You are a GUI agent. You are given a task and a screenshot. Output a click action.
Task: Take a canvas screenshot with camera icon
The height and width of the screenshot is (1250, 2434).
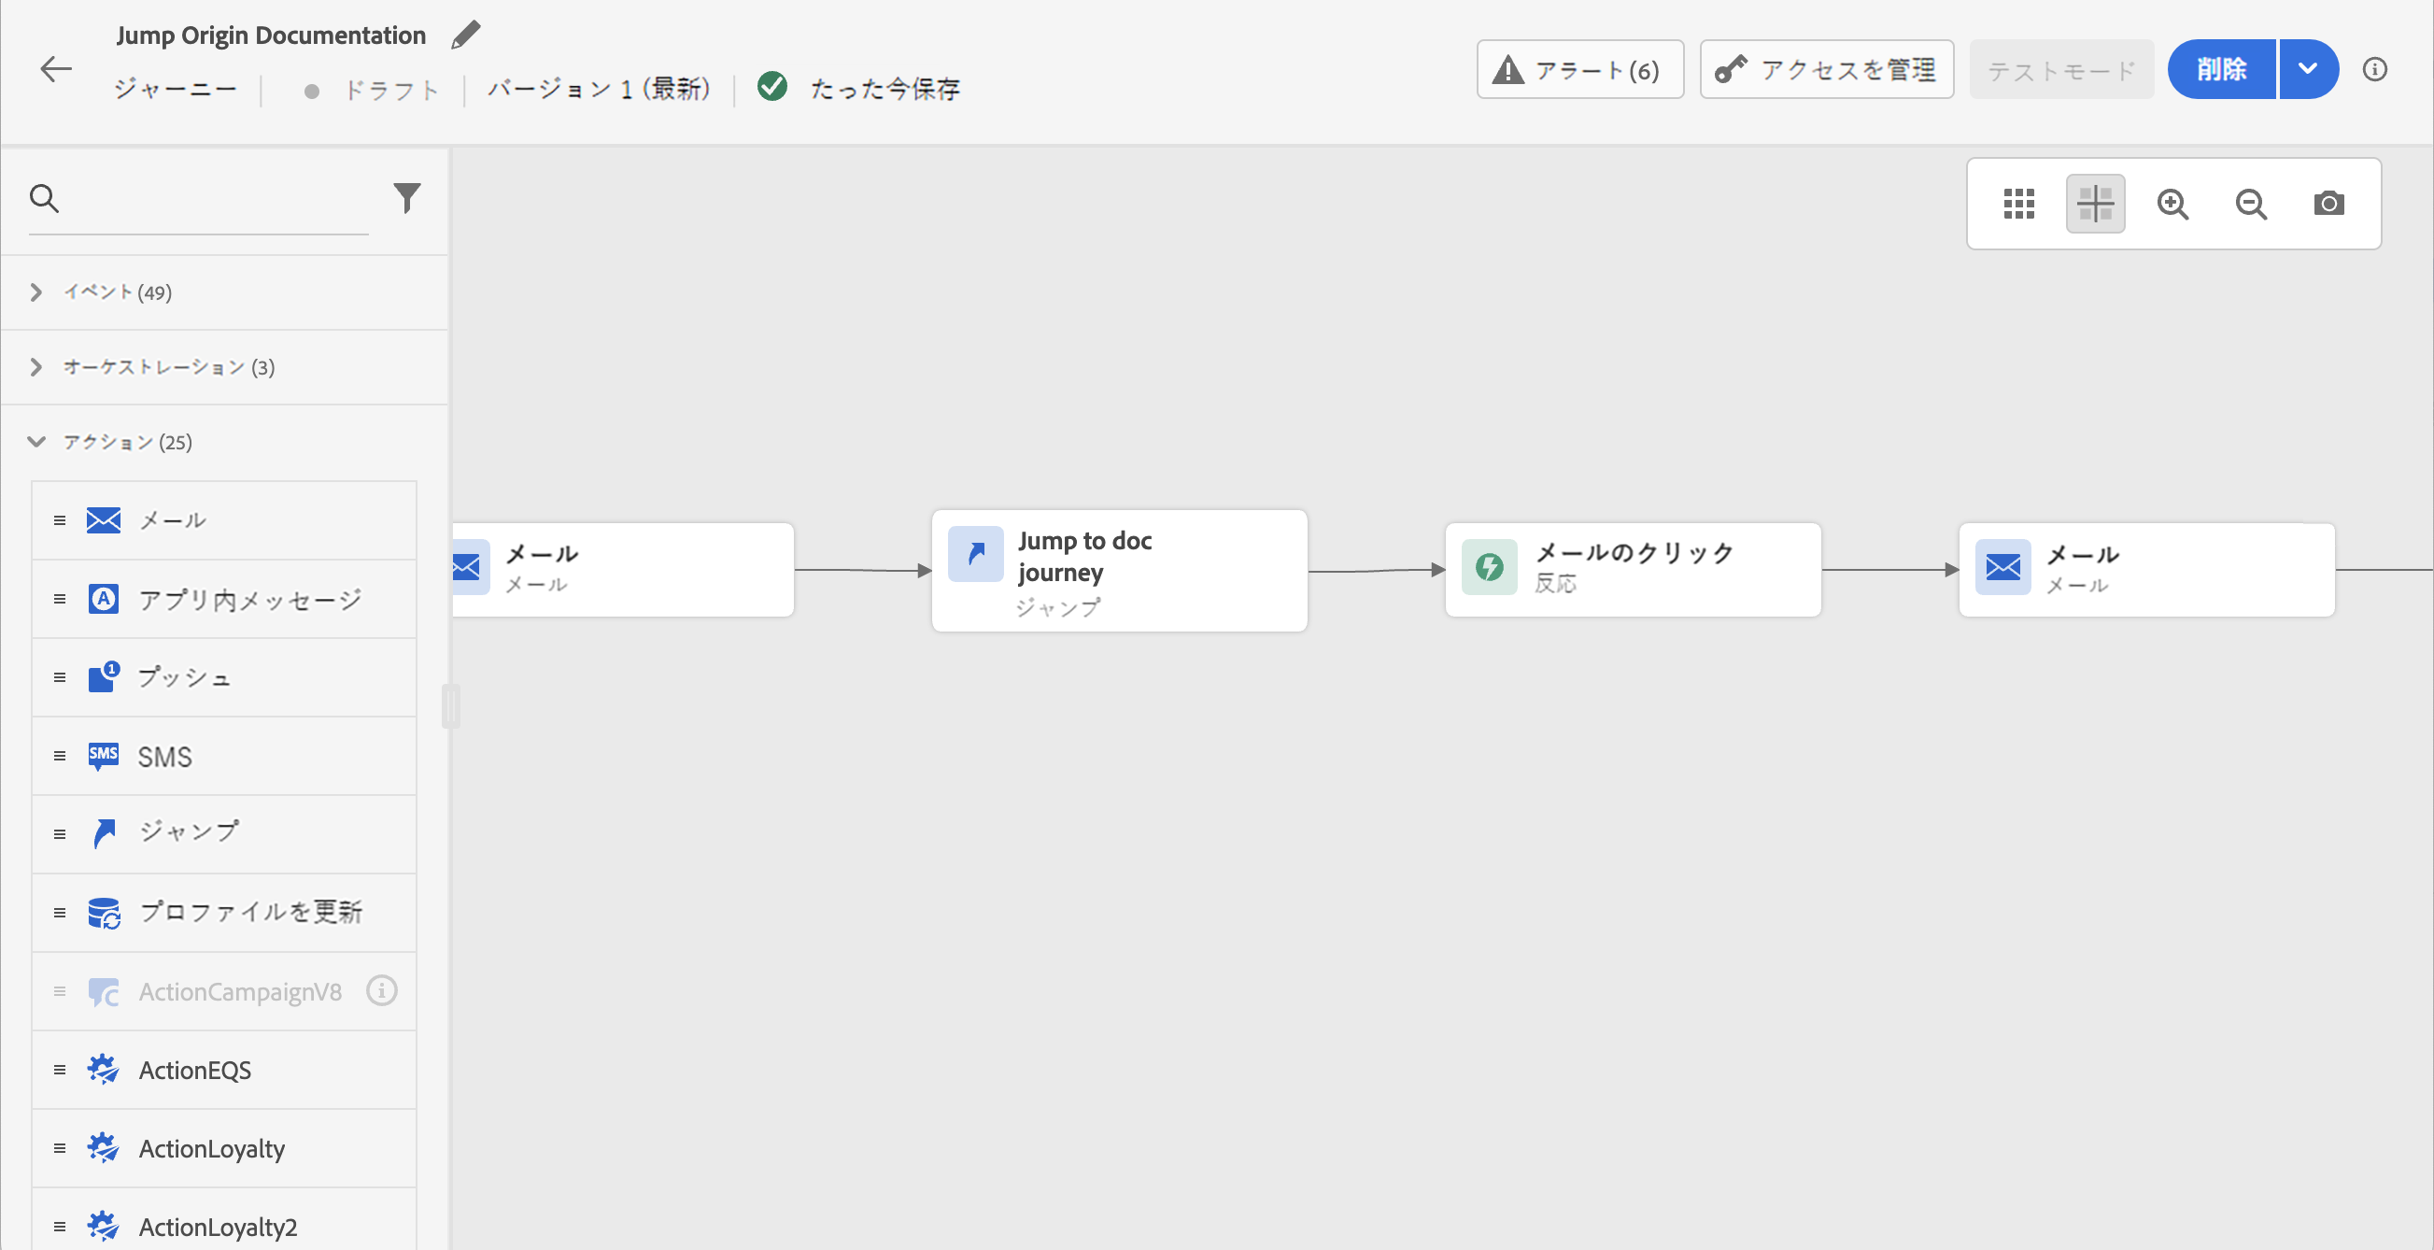click(2328, 204)
